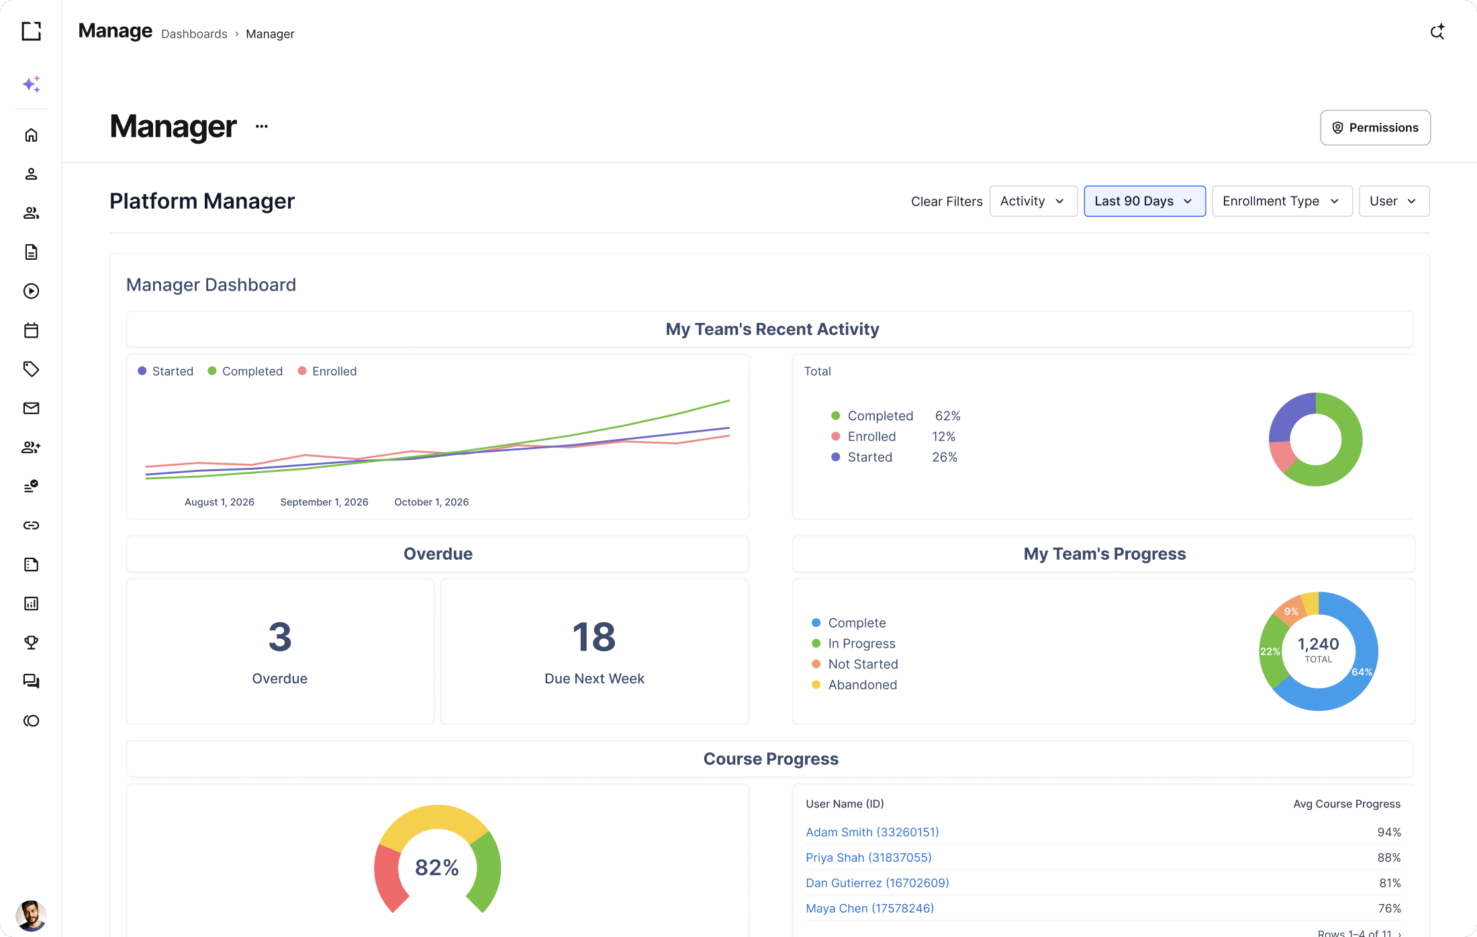Open the single user icon in sidebar

pos(31,174)
